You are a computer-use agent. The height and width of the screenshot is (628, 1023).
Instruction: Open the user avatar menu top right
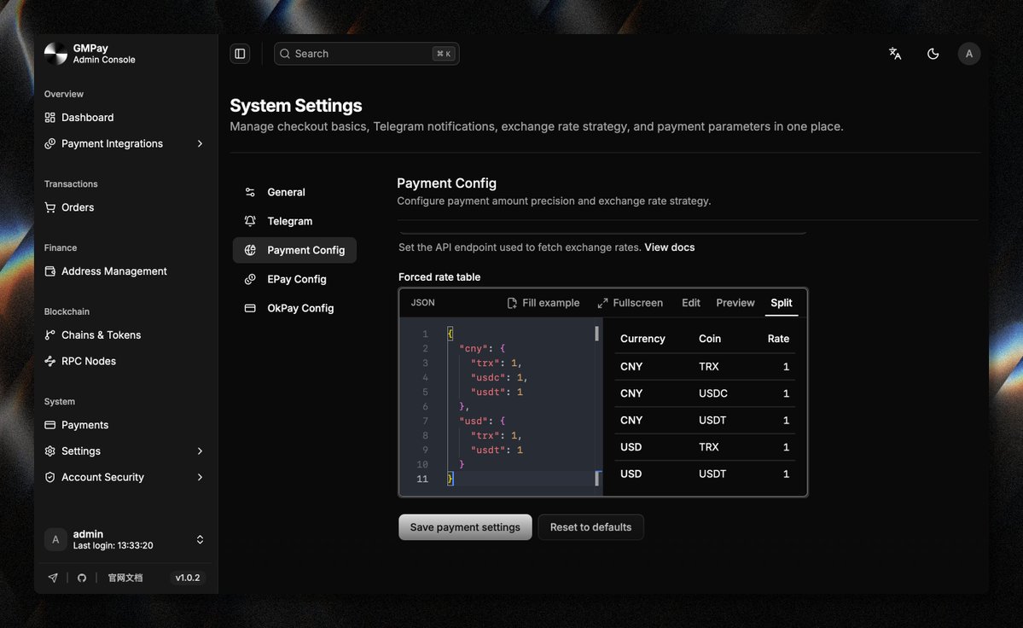click(x=969, y=54)
